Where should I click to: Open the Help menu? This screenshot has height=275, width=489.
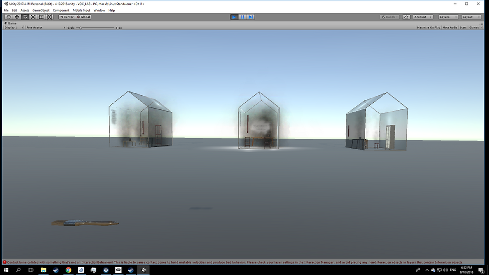pyautogui.click(x=112, y=10)
